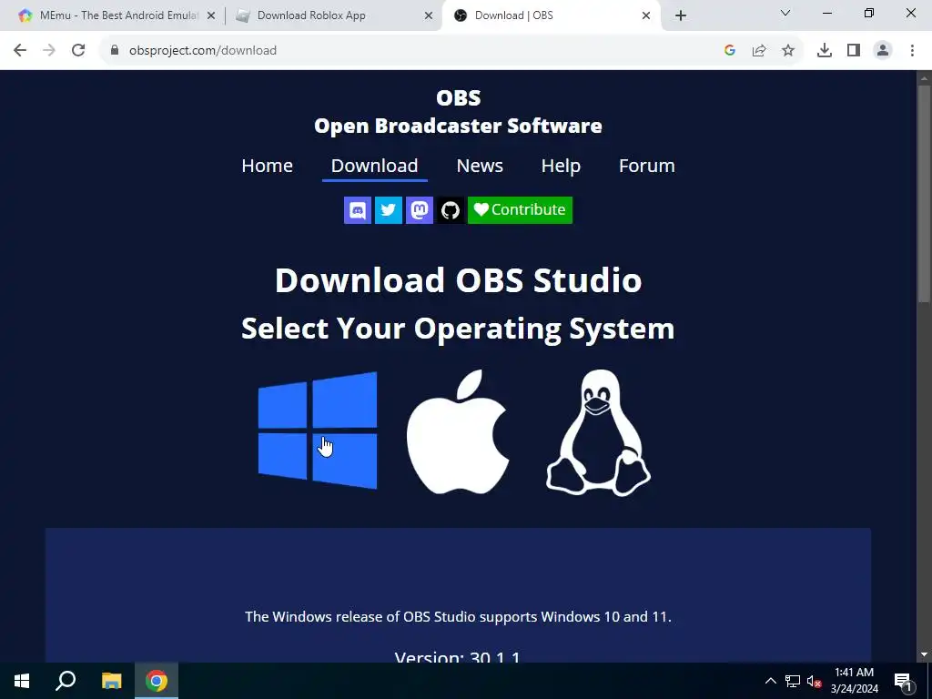Select the Download nav item
This screenshot has width=932, height=699.
374,166
